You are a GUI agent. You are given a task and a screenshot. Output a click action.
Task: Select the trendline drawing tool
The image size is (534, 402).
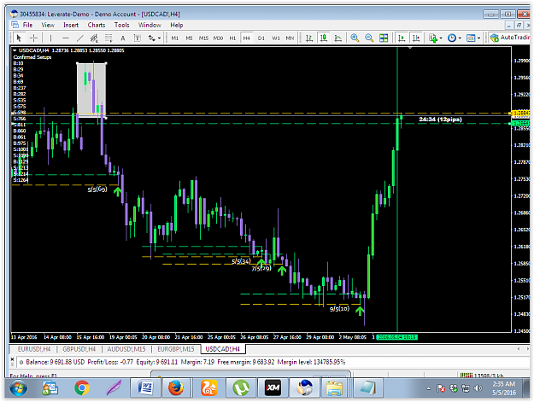pos(79,38)
